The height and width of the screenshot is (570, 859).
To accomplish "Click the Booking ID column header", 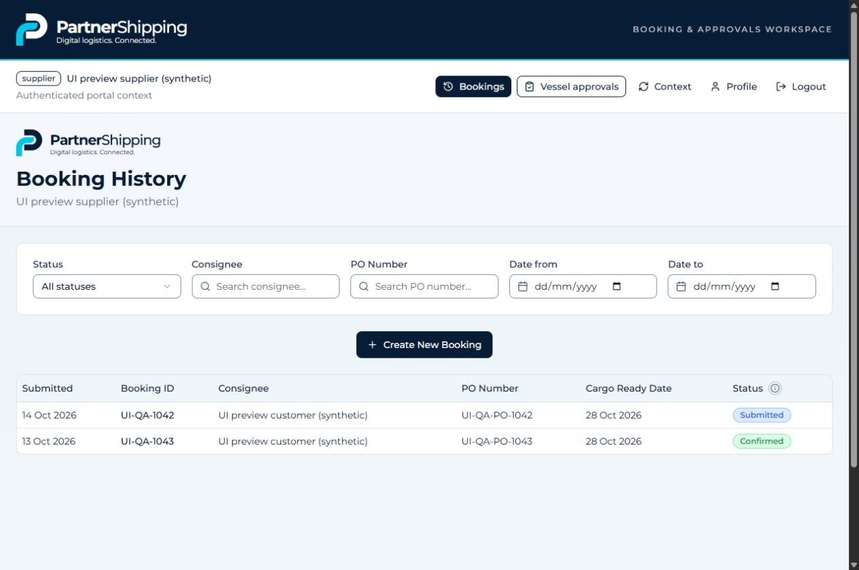I will tap(147, 389).
